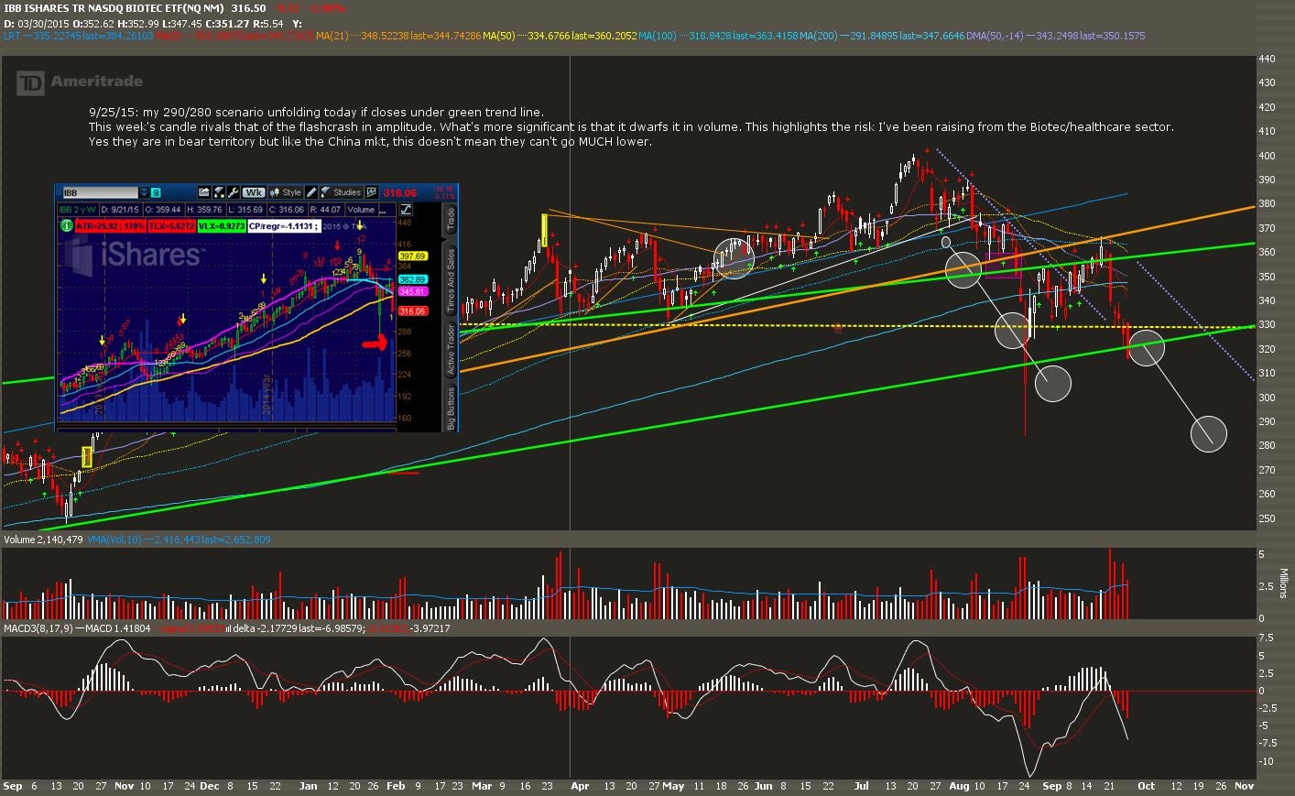
Task: Click the candlestick Style icon
Action: click(275, 192)
